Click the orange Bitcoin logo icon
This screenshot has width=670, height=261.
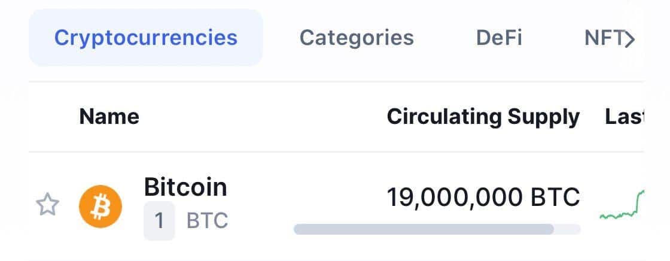point(100,207)
